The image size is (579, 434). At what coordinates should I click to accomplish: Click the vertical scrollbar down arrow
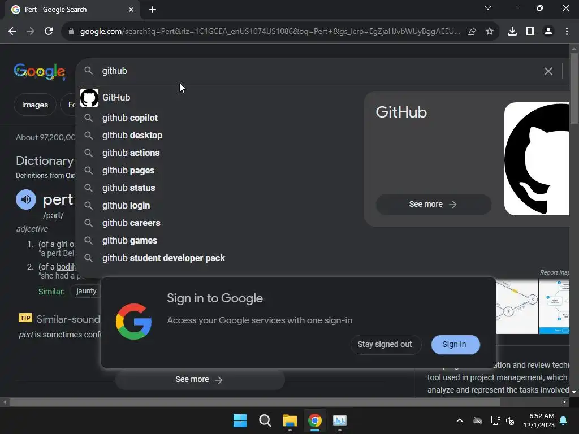pos(574,392)
